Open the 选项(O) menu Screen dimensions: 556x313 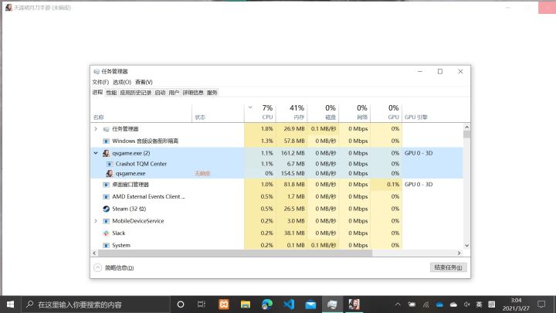pyautogui.click(x=122, y=83)
